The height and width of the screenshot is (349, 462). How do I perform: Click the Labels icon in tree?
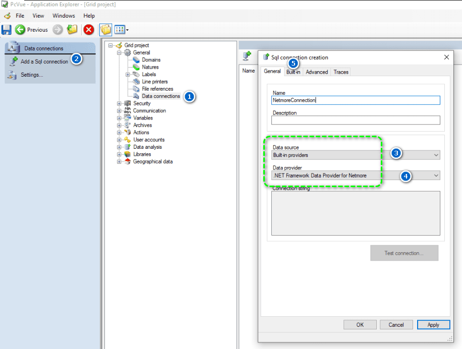point(136,74)
